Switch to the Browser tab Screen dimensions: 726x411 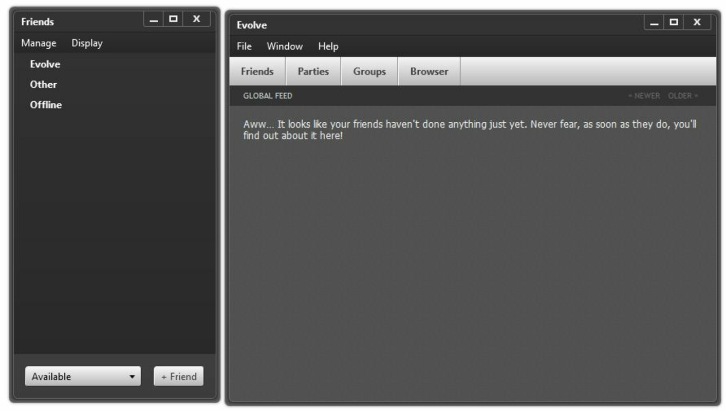(x=429, y=71)
